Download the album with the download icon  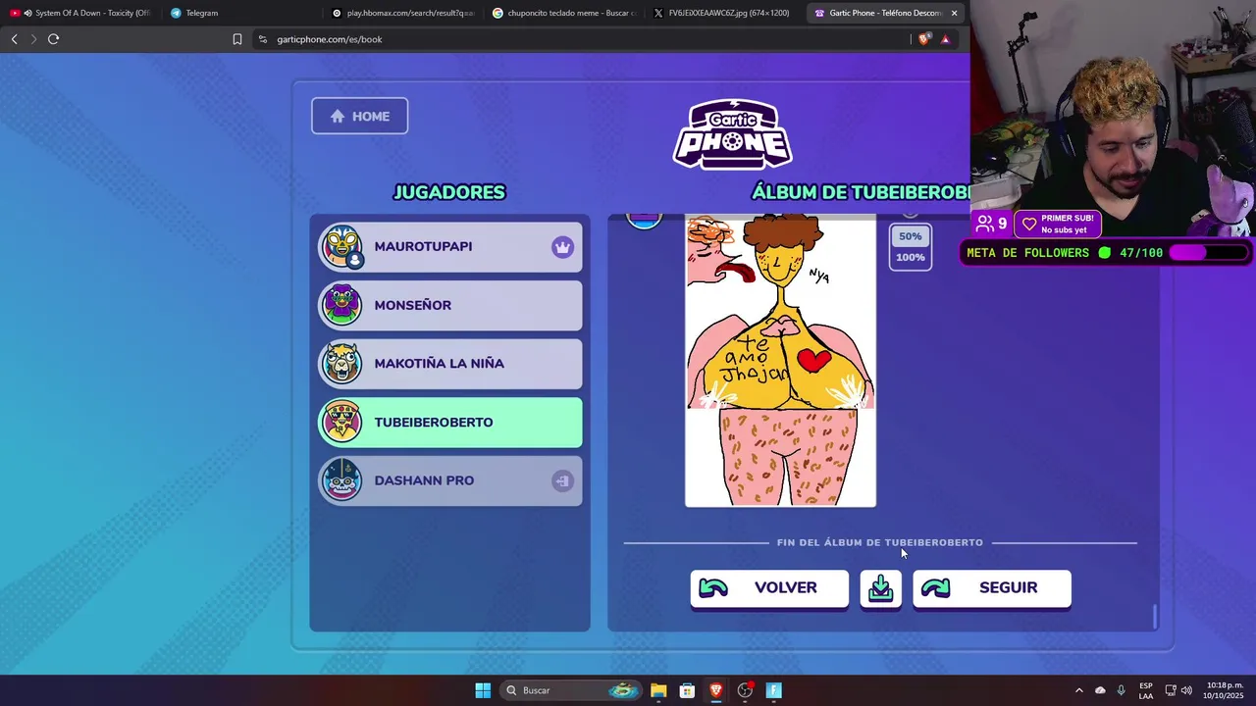[881, 588]
